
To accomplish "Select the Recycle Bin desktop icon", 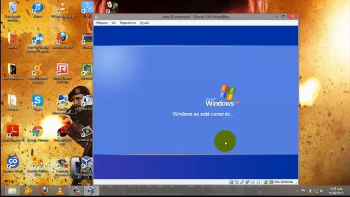I will click(13, 11).
